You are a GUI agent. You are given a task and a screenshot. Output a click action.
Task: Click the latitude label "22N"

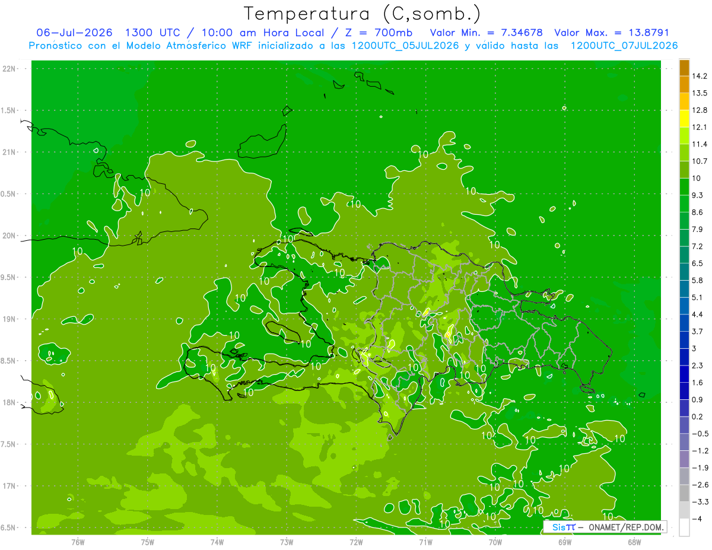pyautogui.click(x=9, y=69)
